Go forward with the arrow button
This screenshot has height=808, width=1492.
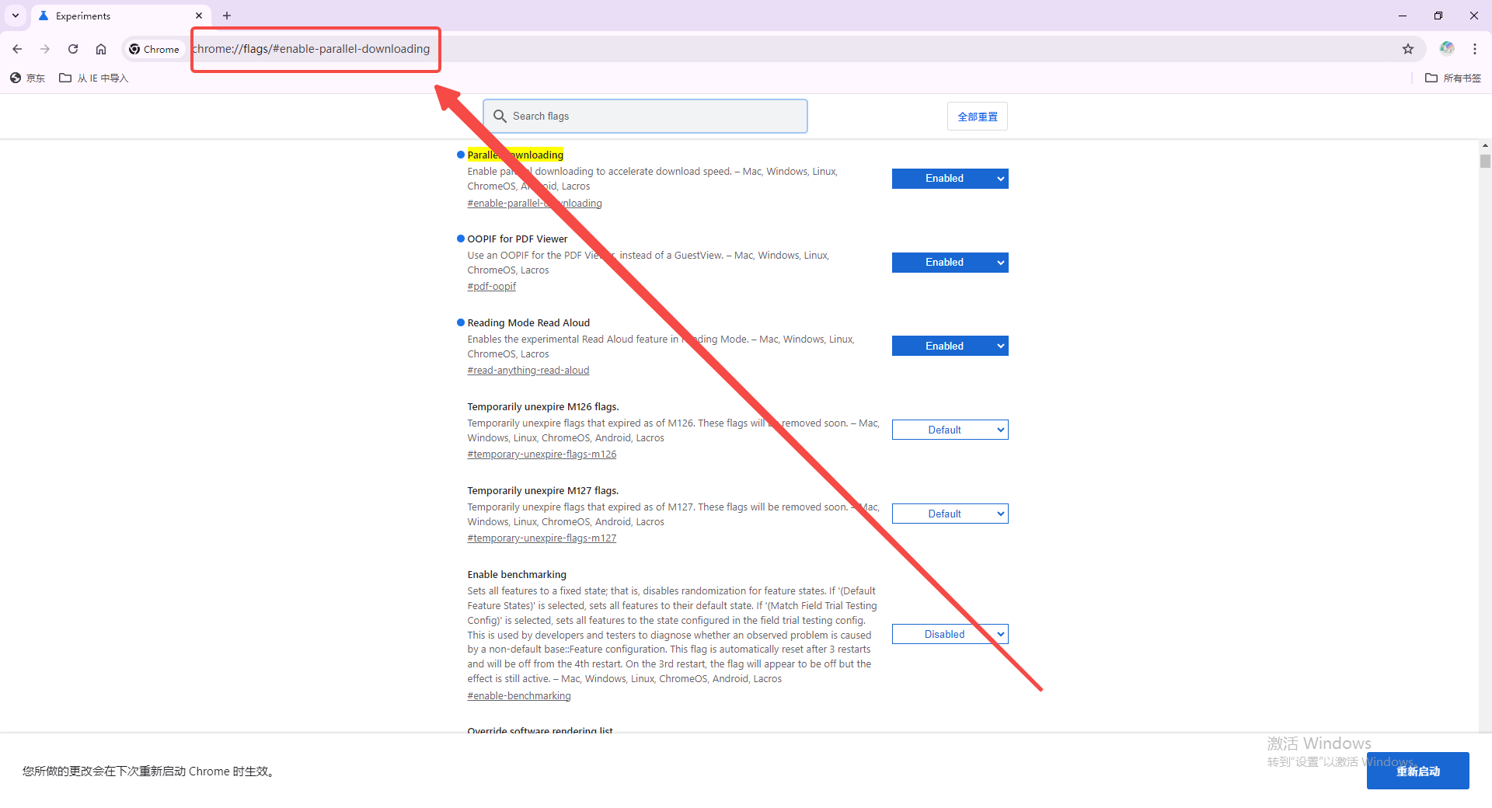(x=45, y=49)
